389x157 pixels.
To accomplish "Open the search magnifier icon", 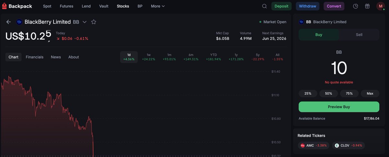I will pyautogui.click(x=265, y=6).
